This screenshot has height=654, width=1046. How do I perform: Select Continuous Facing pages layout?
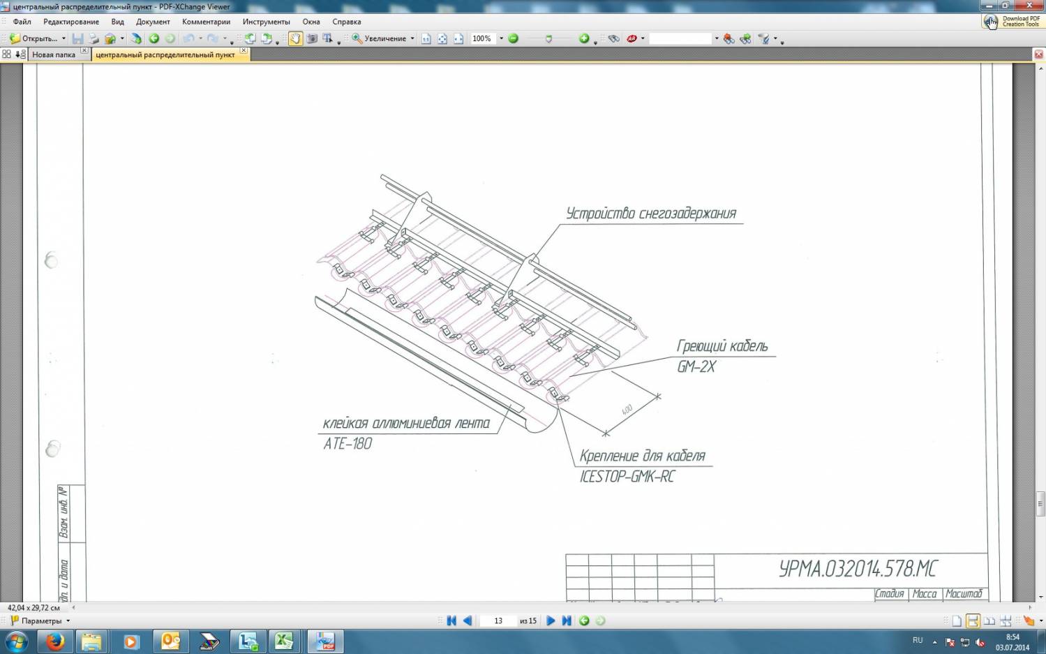point(1006,620)
